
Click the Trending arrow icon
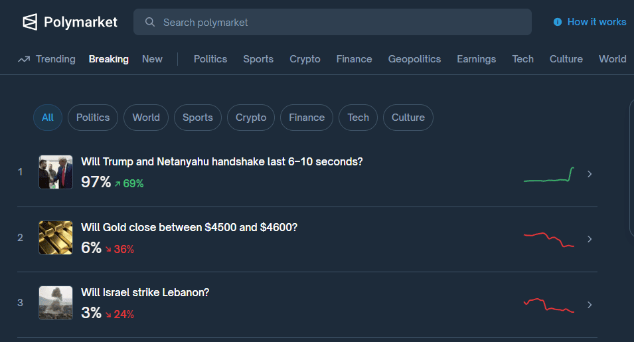click(24, 59)
